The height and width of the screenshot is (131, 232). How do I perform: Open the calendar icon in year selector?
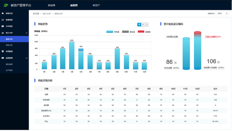tap(227, 13)
